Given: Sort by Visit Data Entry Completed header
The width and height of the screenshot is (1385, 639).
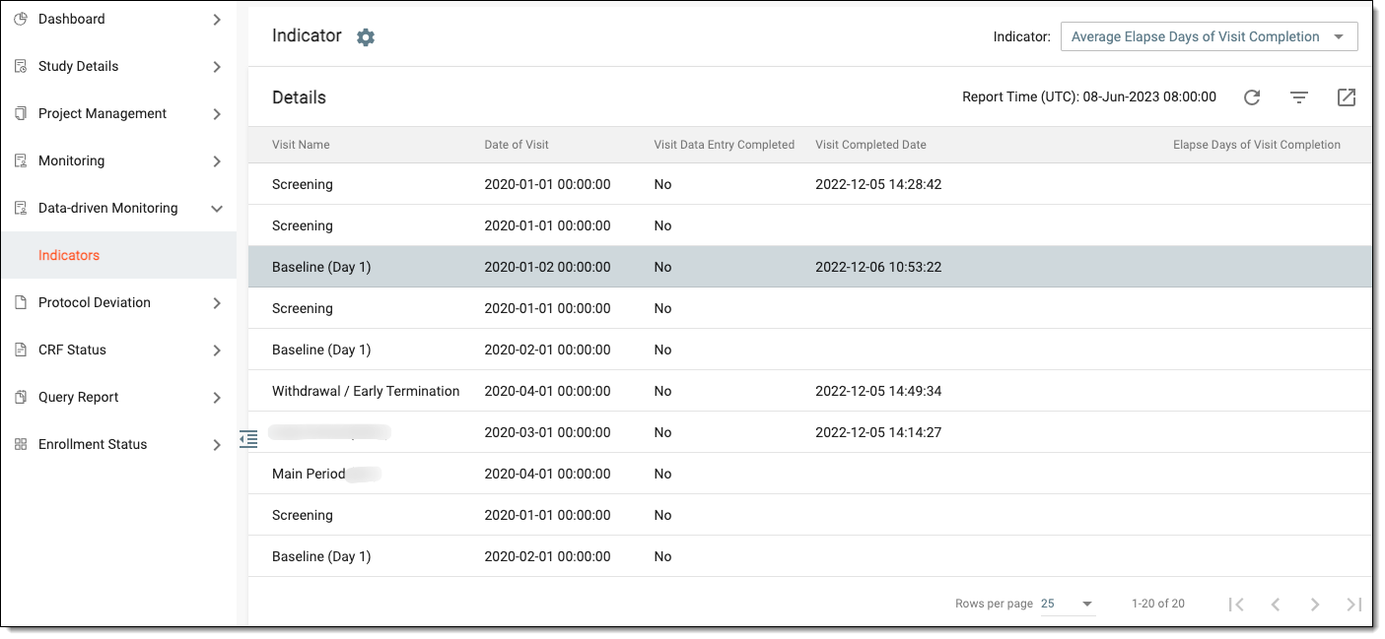Looking at the screenshot, I should tap(725, 145).
